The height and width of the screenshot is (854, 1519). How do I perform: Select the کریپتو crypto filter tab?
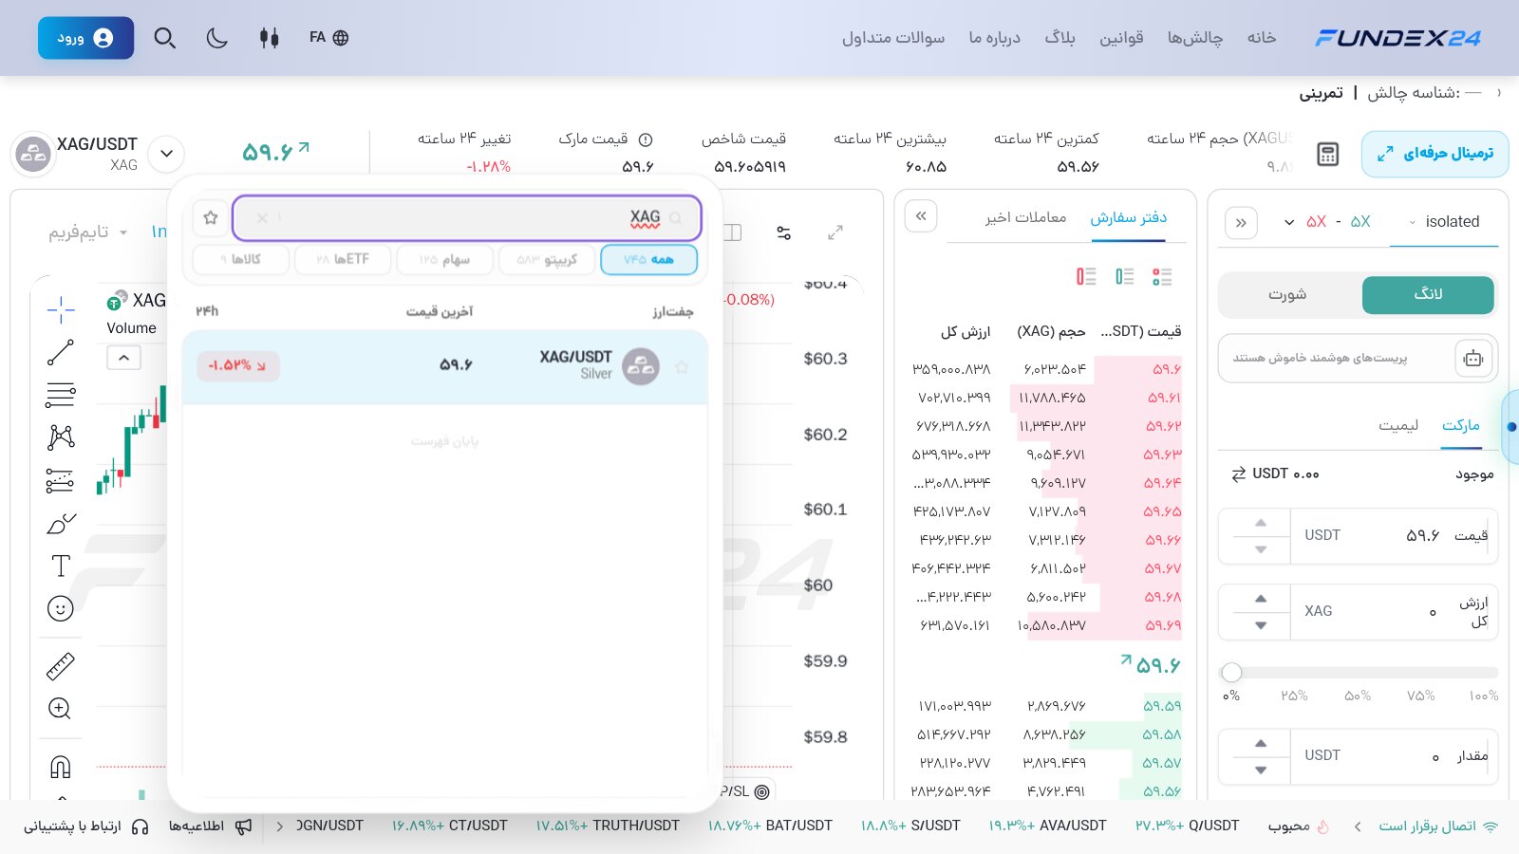click(x=547, y=259)
